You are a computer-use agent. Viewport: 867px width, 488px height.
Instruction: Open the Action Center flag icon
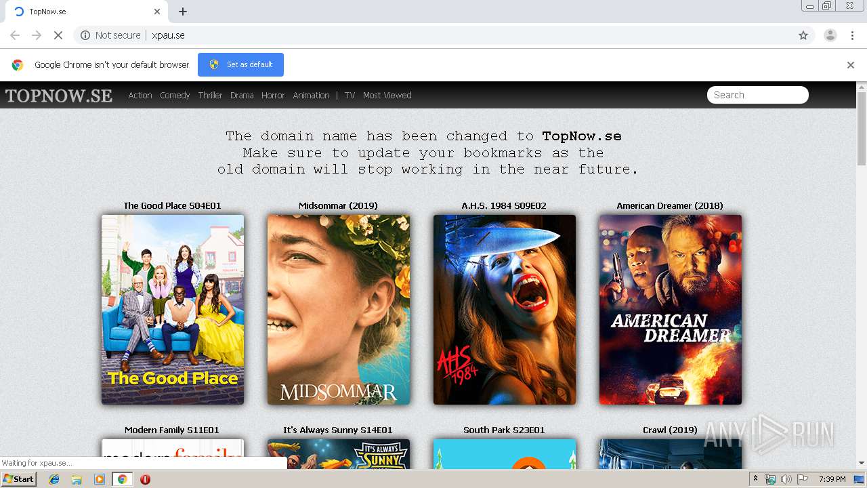[x=803, y=479]
